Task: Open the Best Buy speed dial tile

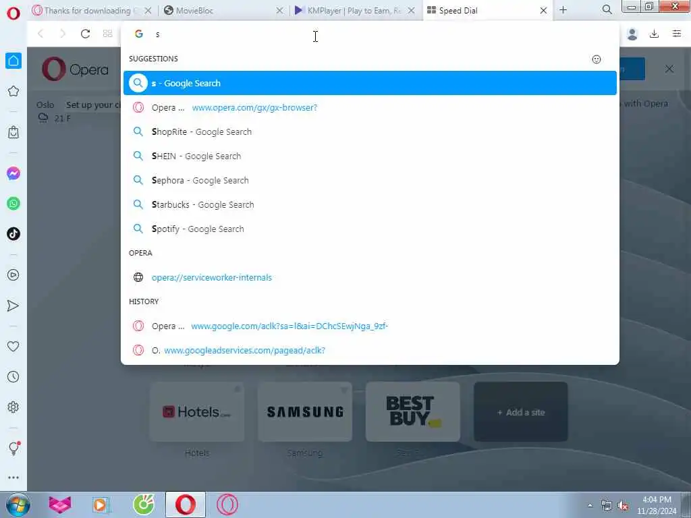Action: point(413,412)
